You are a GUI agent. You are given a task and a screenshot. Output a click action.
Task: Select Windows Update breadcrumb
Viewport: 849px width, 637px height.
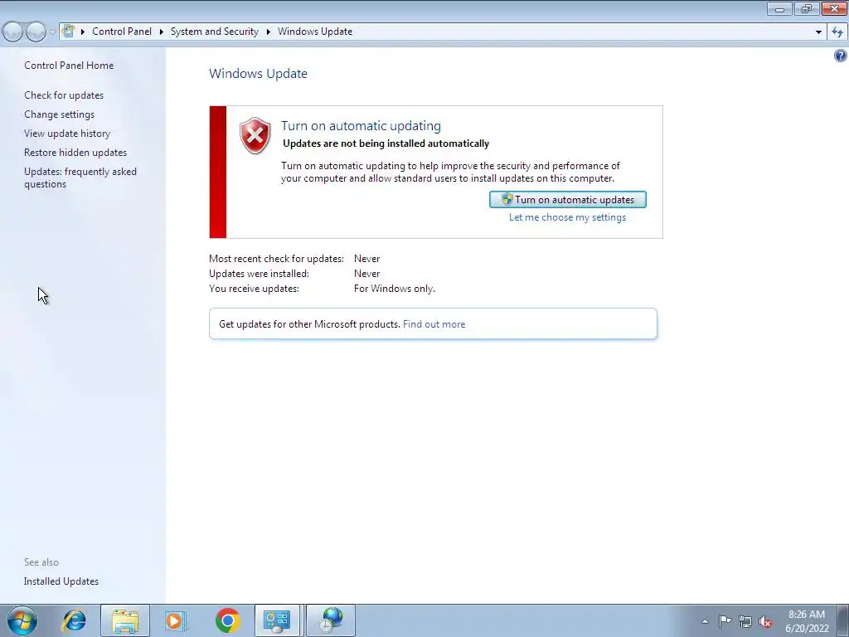315,32
